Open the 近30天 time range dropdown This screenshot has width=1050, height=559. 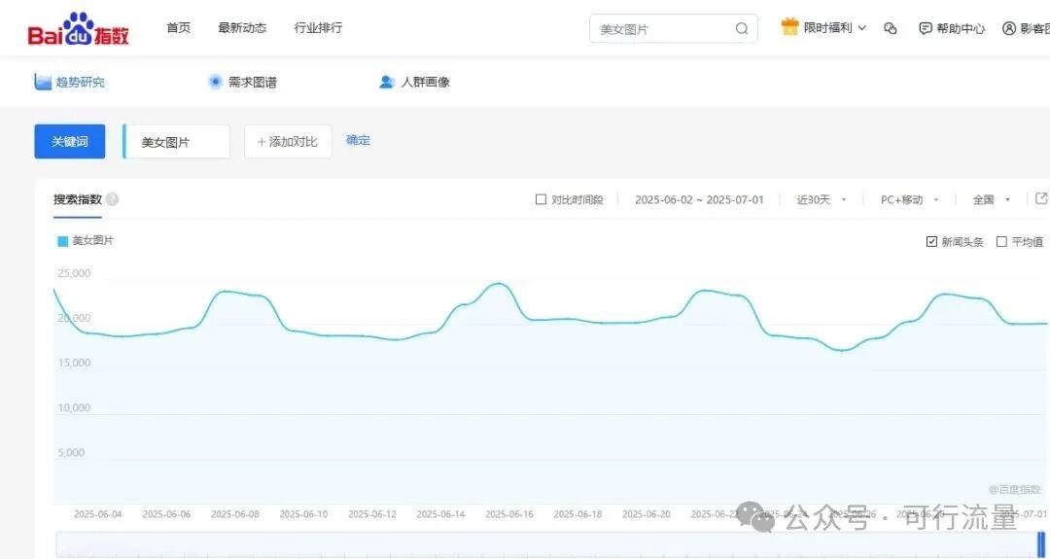click(x=822, y=199)
